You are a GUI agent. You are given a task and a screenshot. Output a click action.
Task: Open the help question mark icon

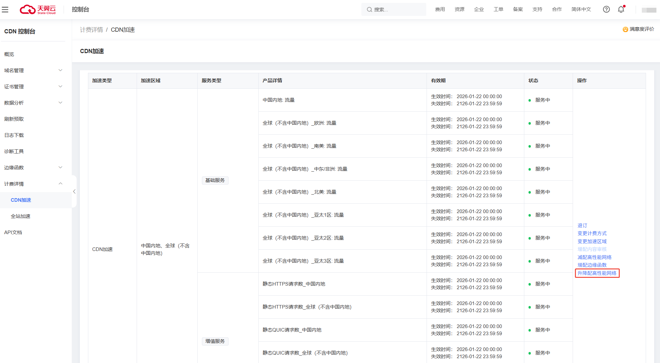(x=606, y=9)
